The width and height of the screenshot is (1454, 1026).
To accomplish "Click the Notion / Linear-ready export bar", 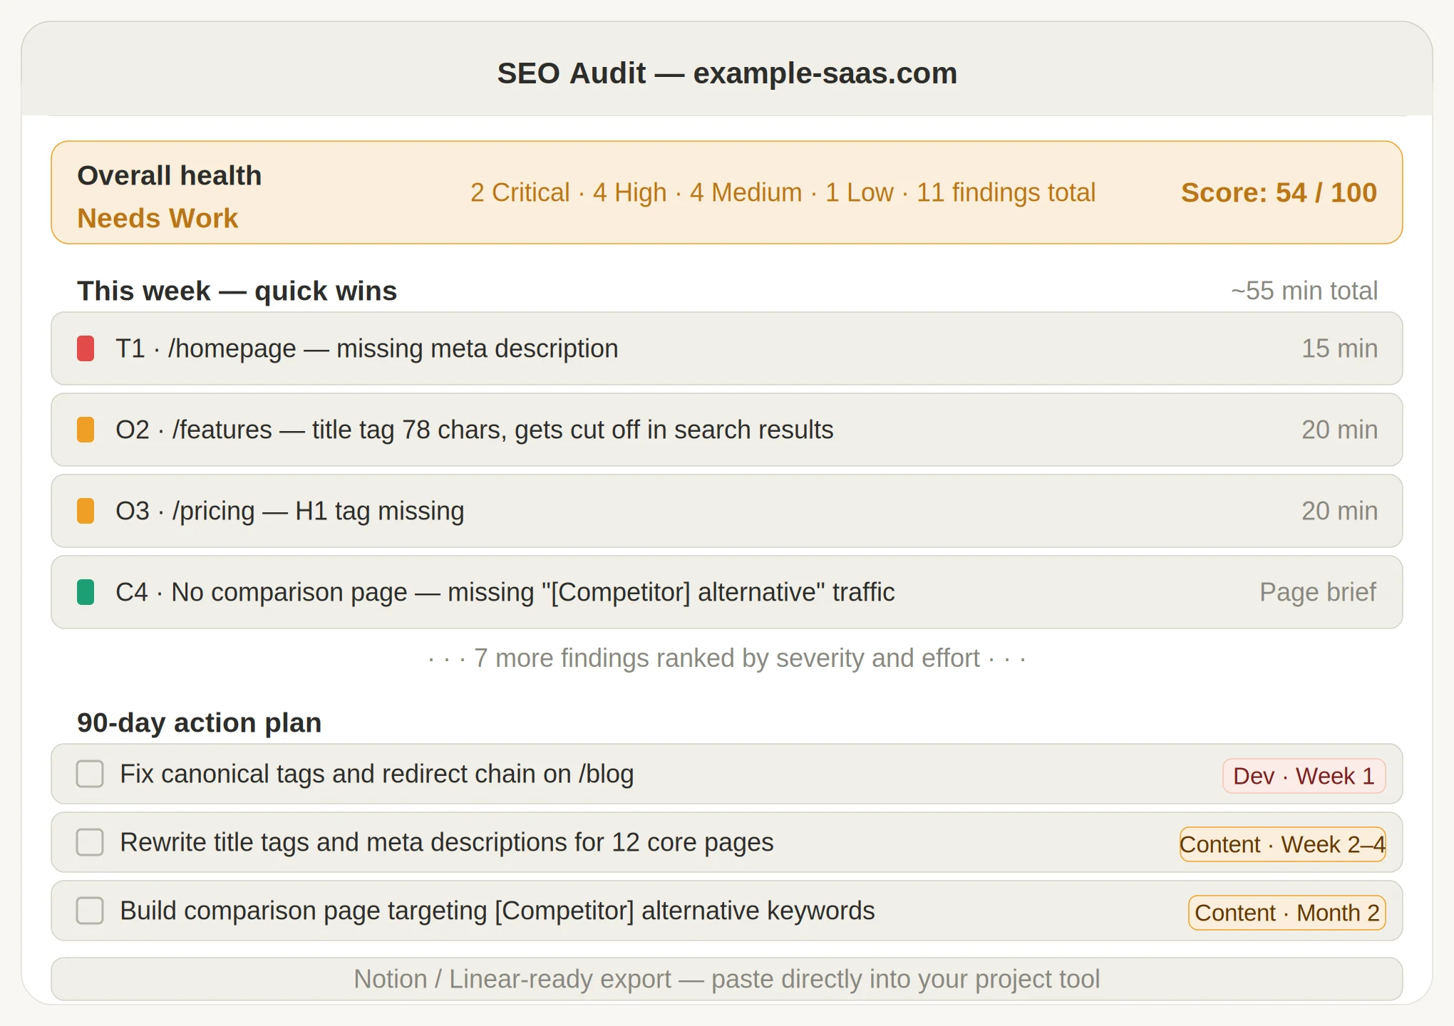I will pos(727,979).
